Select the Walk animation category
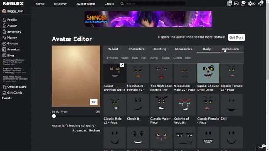The height and width of the screenshot is (151, 269). coord(125,58)
